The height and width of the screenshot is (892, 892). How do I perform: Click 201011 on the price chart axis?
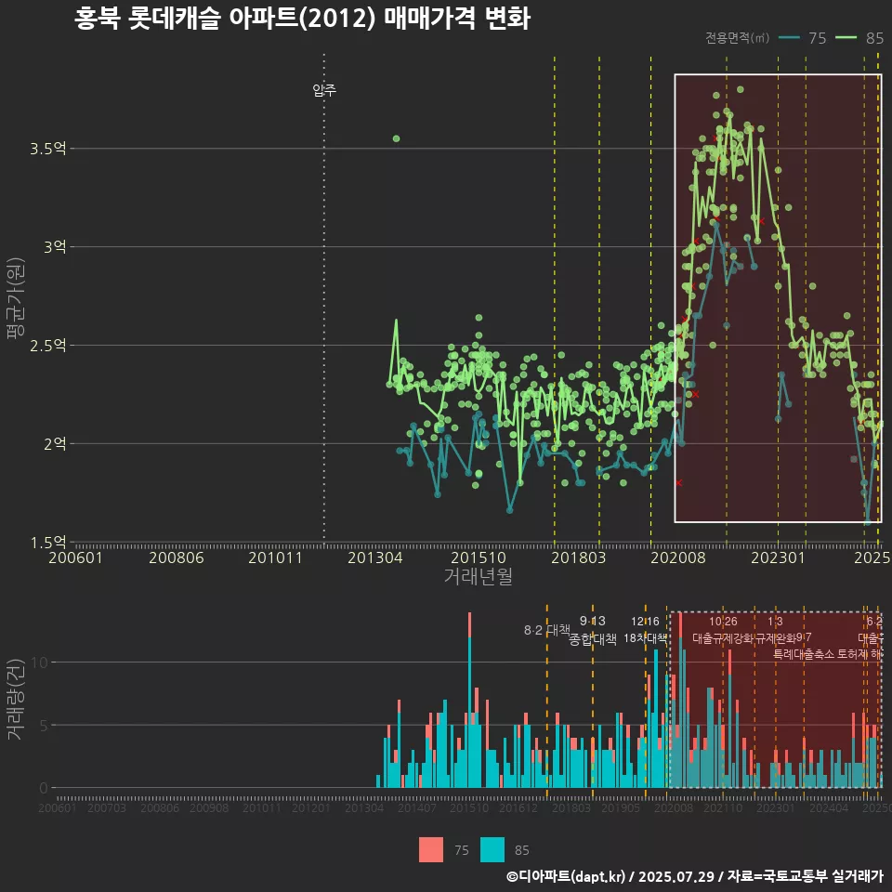(x=275, y=557)
